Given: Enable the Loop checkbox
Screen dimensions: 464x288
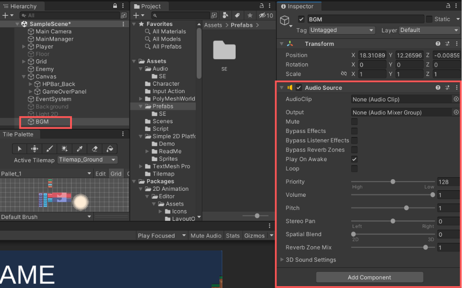Looking at the screenshot, I should pyautogui.click(x=354, y=169).
